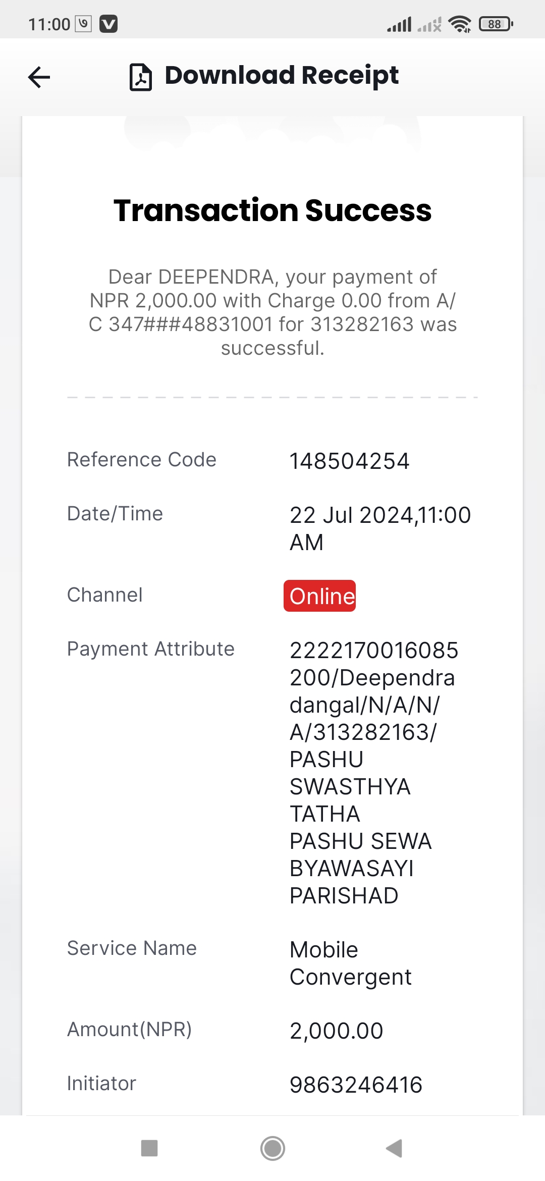Image resolution: width=545 pixels, height=1181 pixels.
Task: Tap the amount value 2,000.00
Action: coord(336,1031)
